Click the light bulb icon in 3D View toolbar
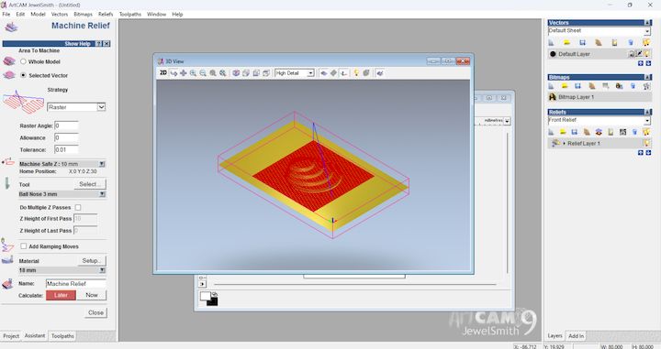 [356, 72]
